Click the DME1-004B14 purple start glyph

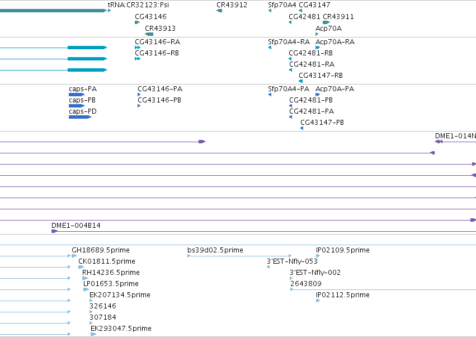click(x=54, y=231)
